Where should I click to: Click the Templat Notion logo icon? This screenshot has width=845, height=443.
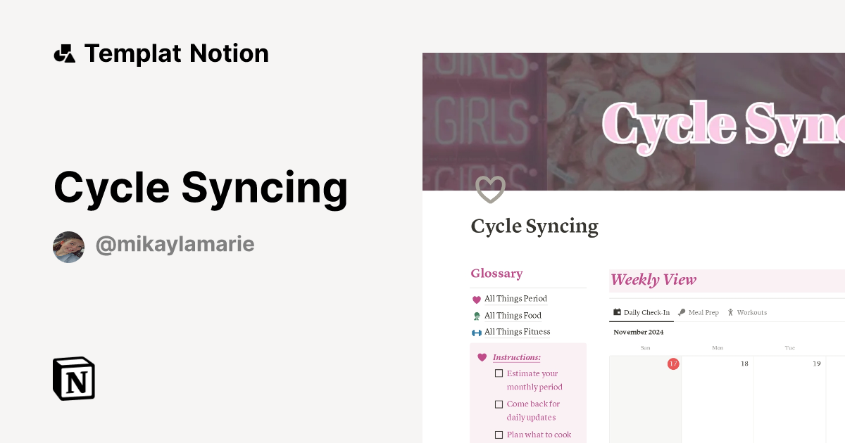click(x=65, y=53)
